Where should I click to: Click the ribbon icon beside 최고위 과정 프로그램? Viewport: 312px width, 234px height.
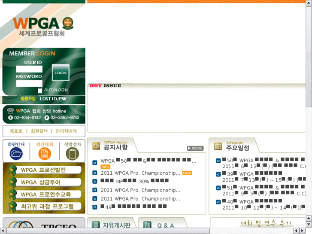tap(12, 207)
